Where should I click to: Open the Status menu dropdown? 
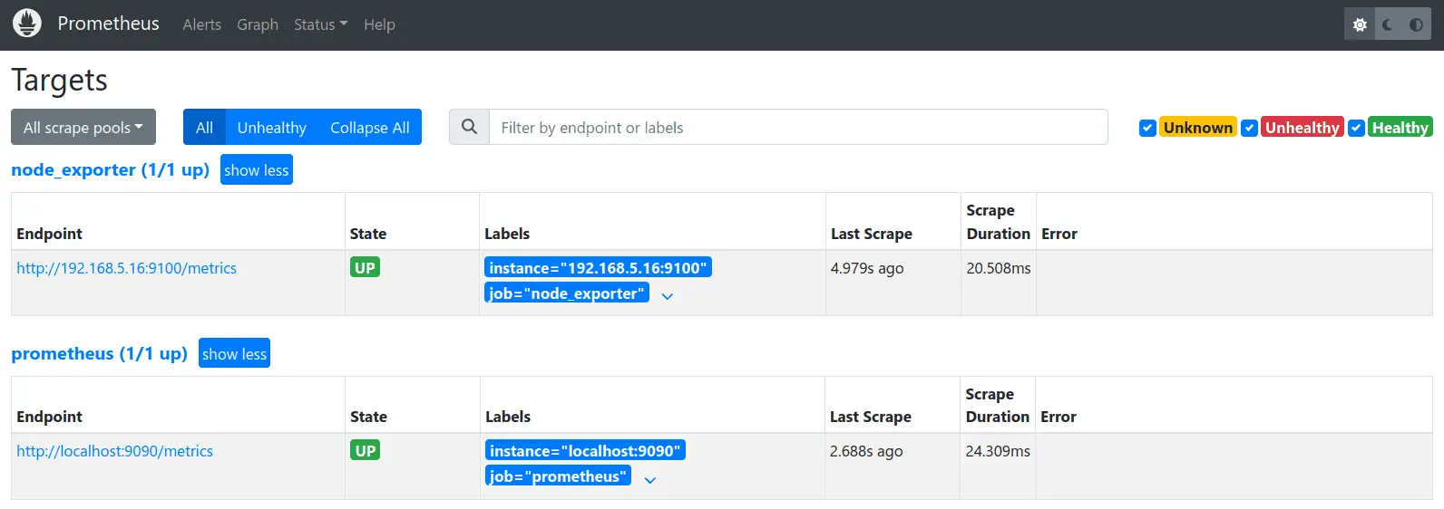click(x=320, y=24)
